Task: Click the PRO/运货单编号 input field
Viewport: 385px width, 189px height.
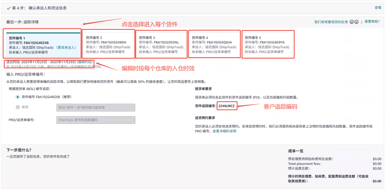Action: (x=96, y=120)
